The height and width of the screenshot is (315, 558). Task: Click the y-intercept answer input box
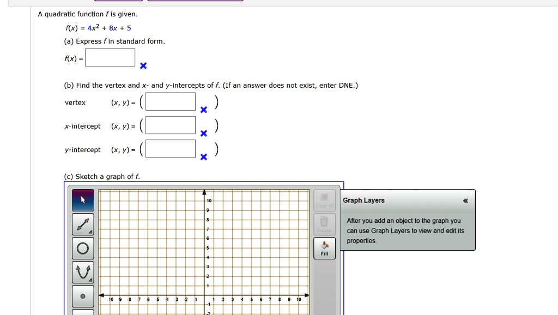(169, 149)
